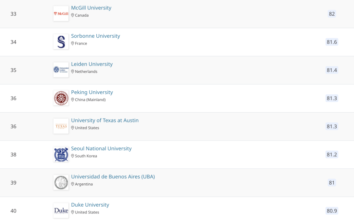Open the Sorbonne University link
354x220 pixels.
click(95, 36)
